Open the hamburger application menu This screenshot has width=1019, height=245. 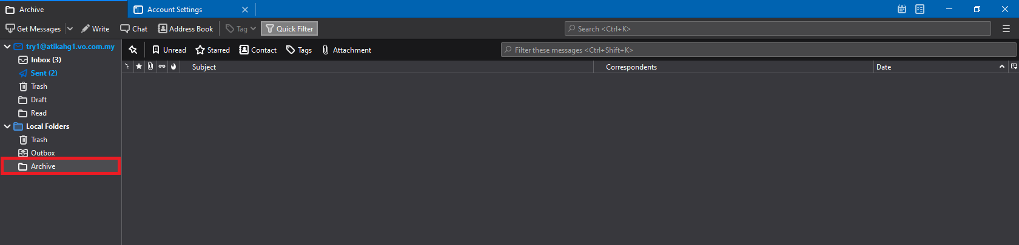click(x=1006, y=28)
